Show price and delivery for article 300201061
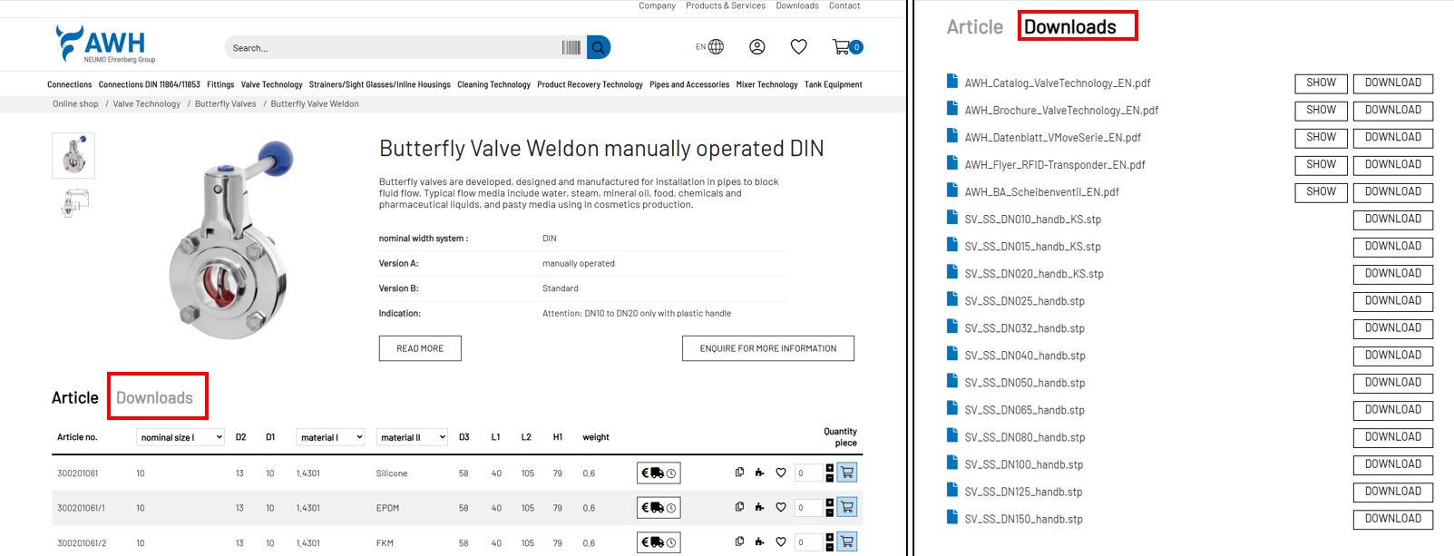This screenshot has width=1454, height=556. pos(659,473)
